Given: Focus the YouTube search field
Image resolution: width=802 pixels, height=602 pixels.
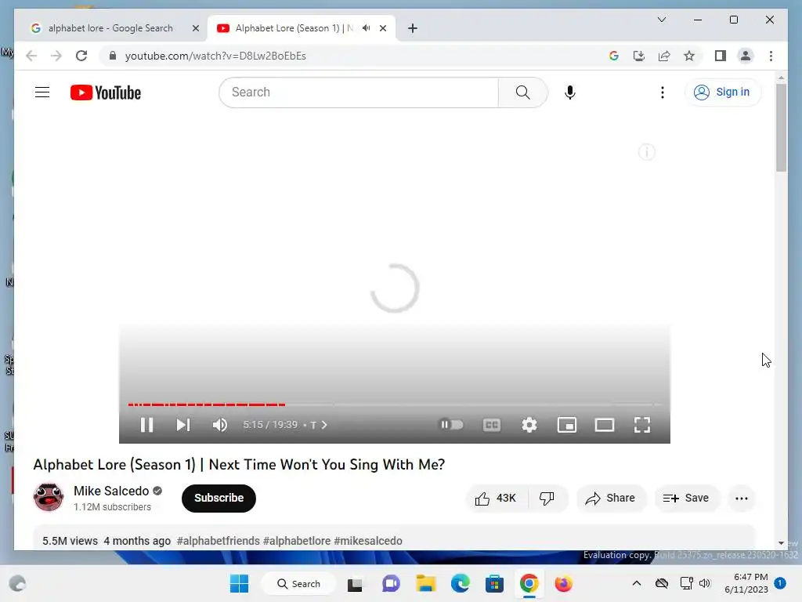Looking at the screenshot, I should click(x=359, y=92).
